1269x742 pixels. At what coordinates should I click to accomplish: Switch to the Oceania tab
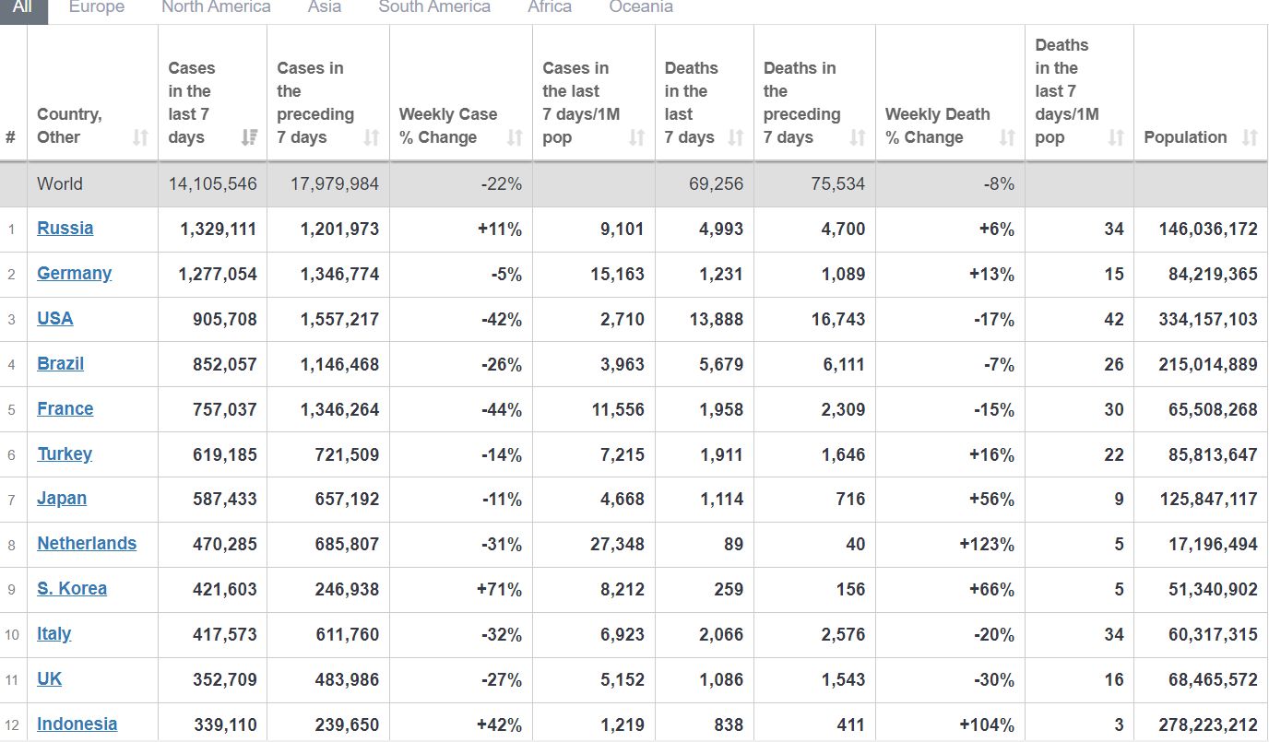(641, 7)
